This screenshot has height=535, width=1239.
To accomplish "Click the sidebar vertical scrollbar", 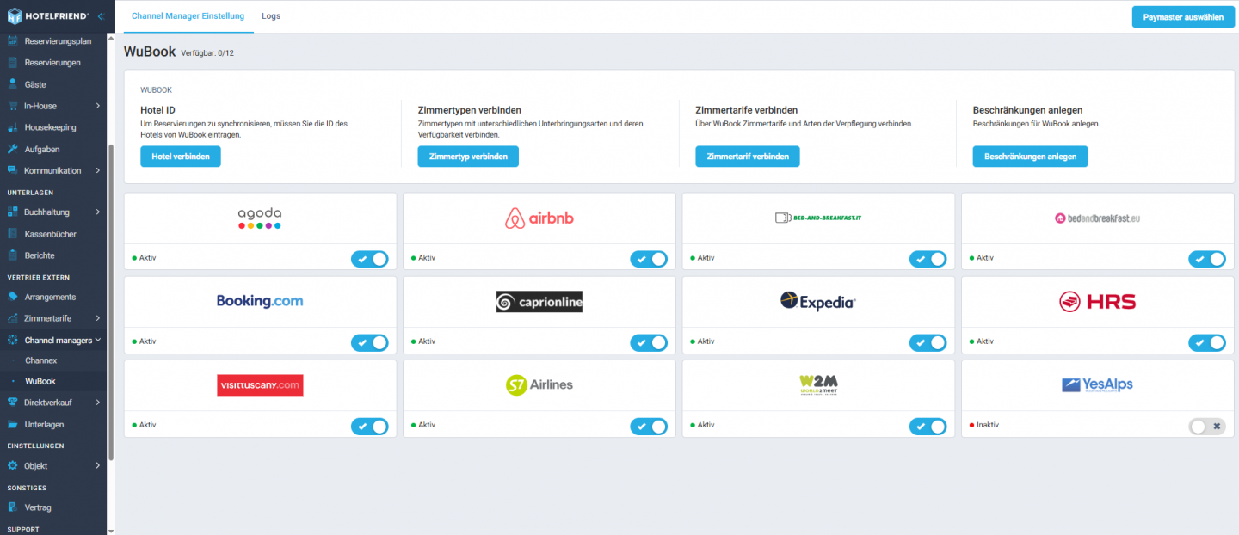I will 110,301.
